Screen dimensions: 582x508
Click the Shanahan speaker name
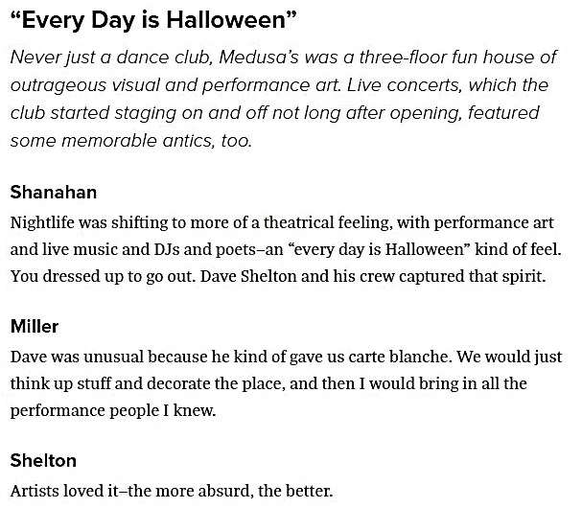[x=54, y=193]
